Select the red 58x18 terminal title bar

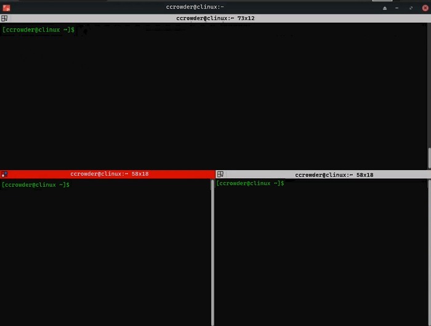[108, 174]
